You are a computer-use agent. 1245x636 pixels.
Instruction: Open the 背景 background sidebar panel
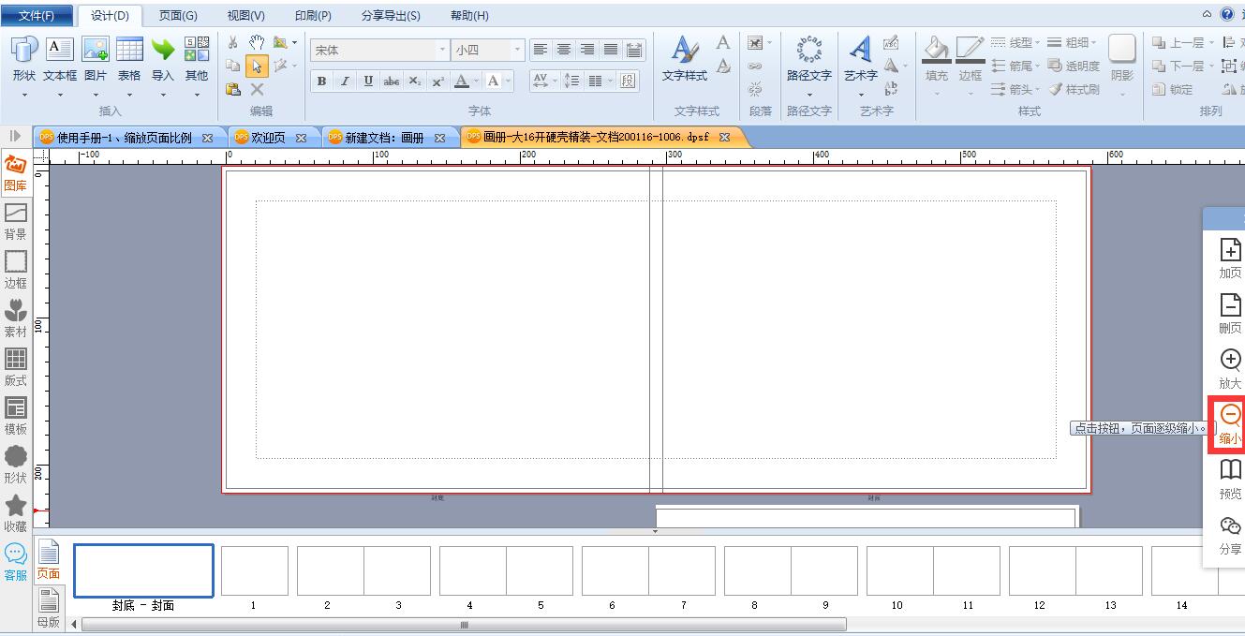pyautogui.click(x=16, y=222)
